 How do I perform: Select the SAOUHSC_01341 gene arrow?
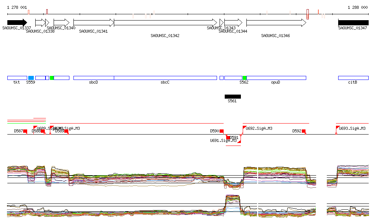[94, 23]
